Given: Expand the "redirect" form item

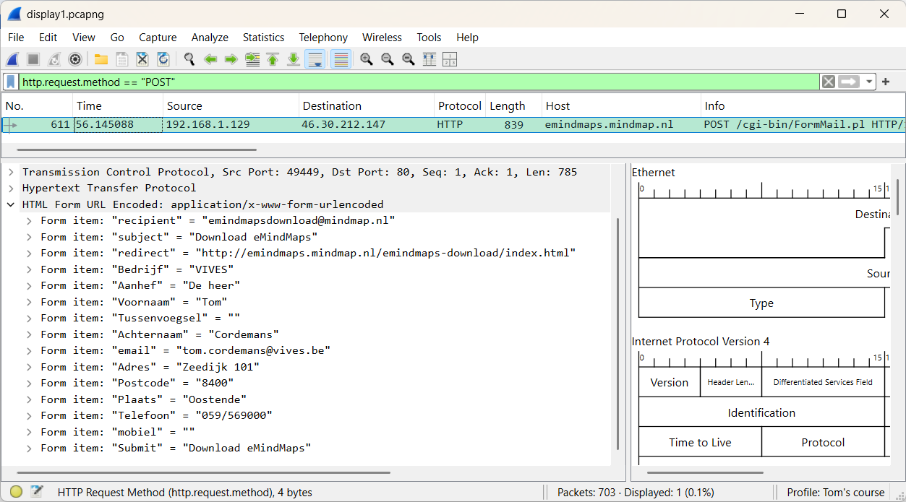Looking at the screenshot, I should coord(29,254).
